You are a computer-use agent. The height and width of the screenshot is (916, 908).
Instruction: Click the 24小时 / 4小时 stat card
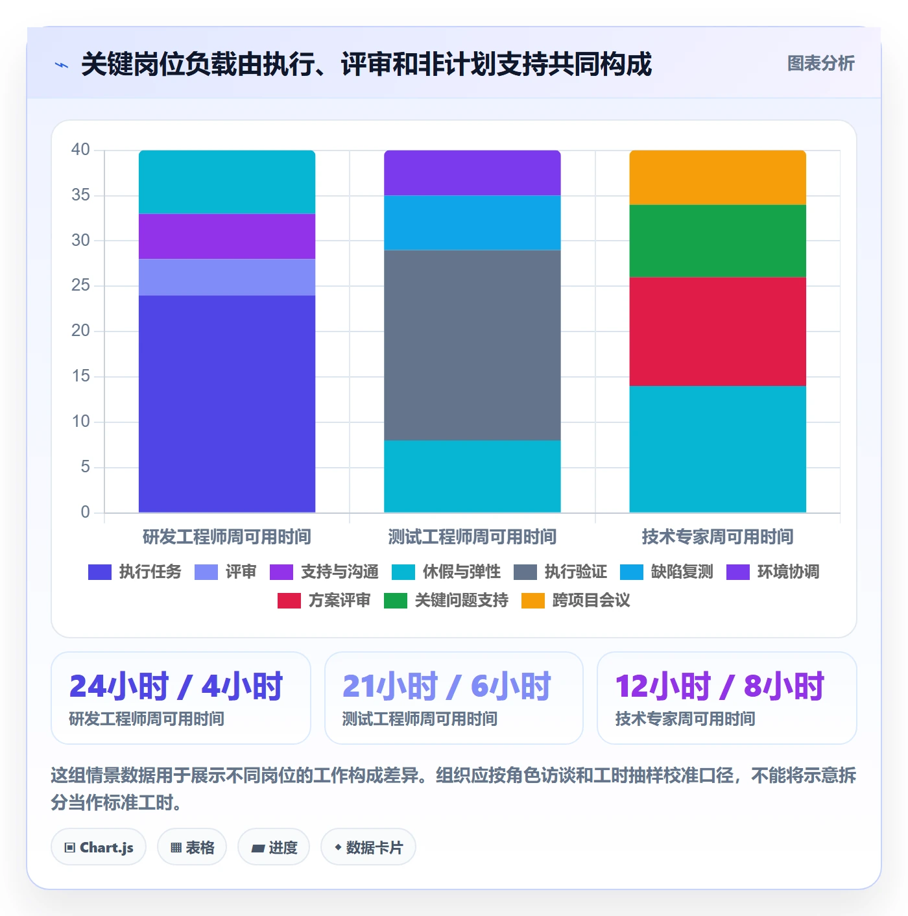click(x=181, y=698)
